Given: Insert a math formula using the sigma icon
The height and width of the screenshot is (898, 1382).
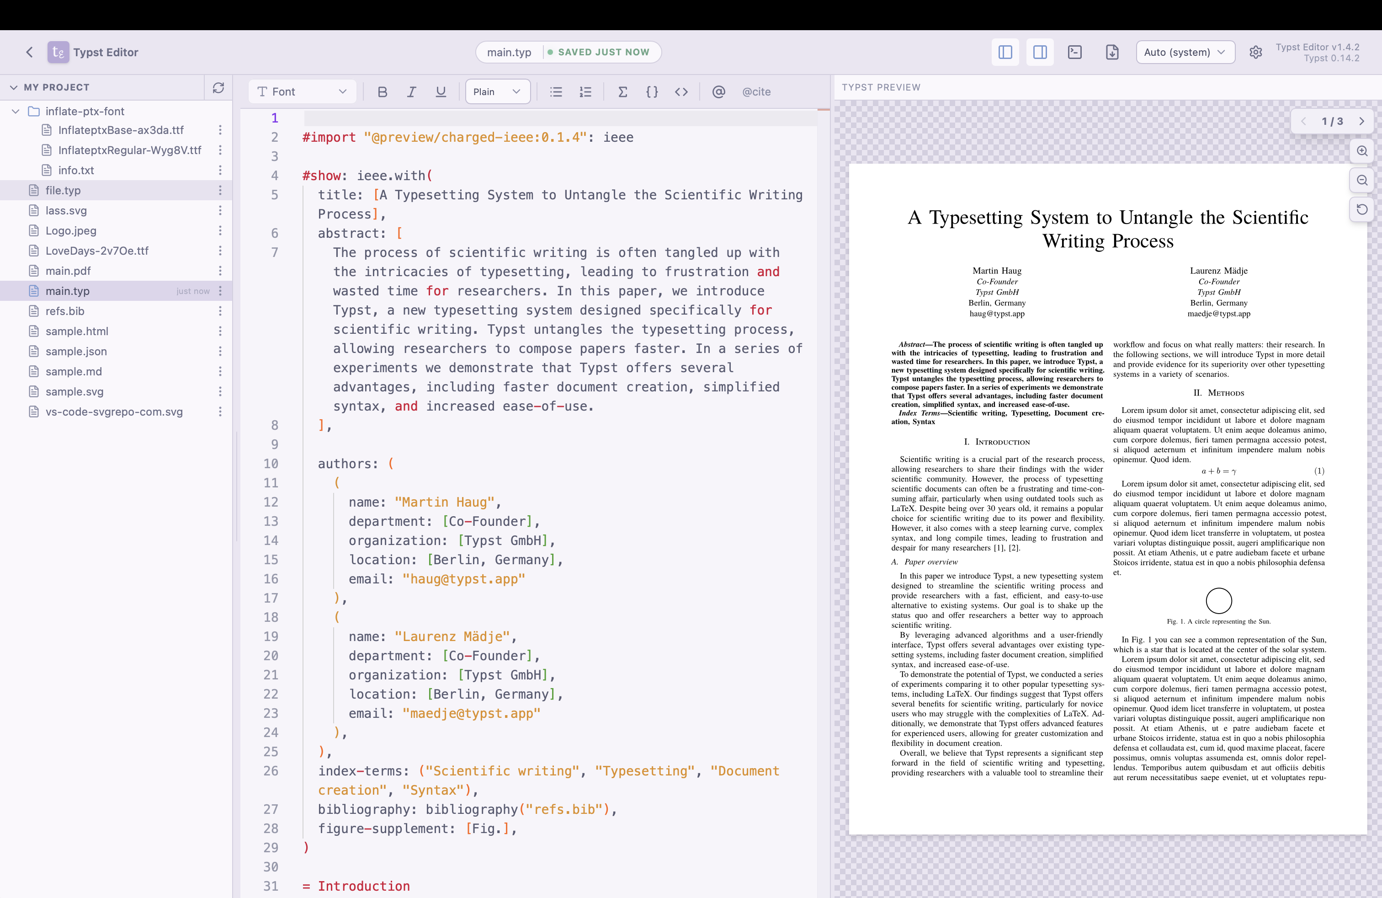Looking at the screenshot, I should pos(622,91).
